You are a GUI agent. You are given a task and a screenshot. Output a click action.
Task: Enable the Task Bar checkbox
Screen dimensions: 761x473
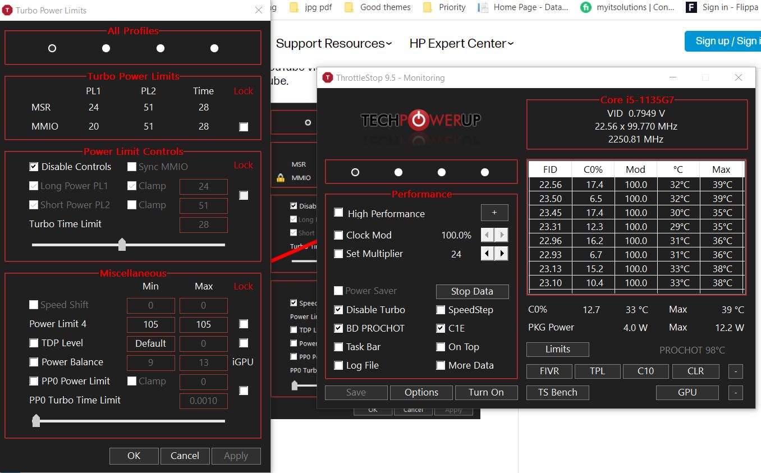338,347
